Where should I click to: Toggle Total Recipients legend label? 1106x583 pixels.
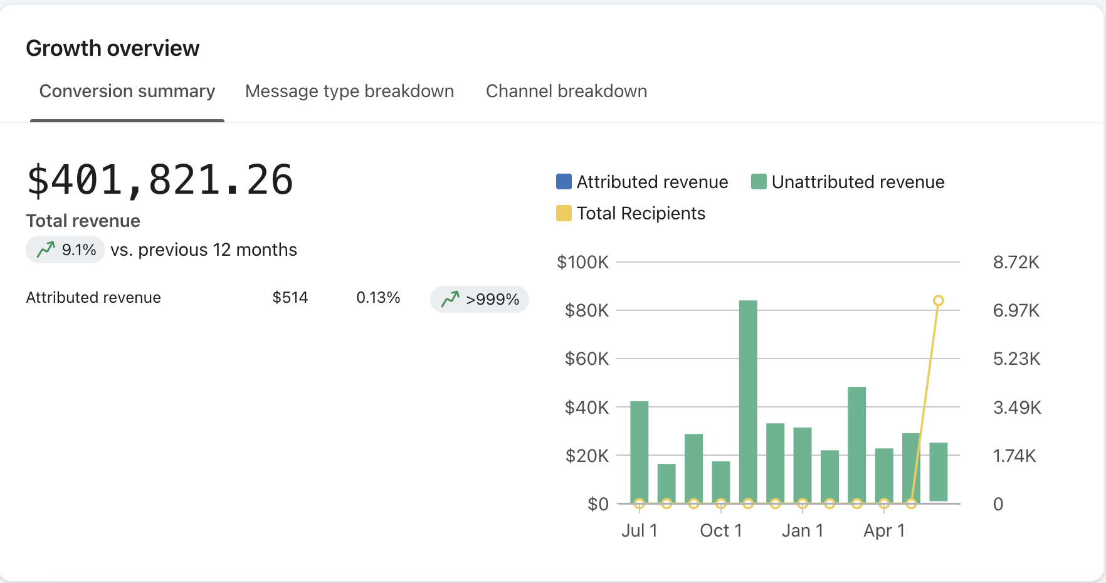(641, 213)
